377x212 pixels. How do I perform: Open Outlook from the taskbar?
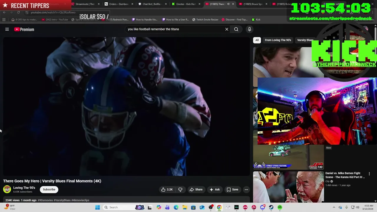click(202, 207)
